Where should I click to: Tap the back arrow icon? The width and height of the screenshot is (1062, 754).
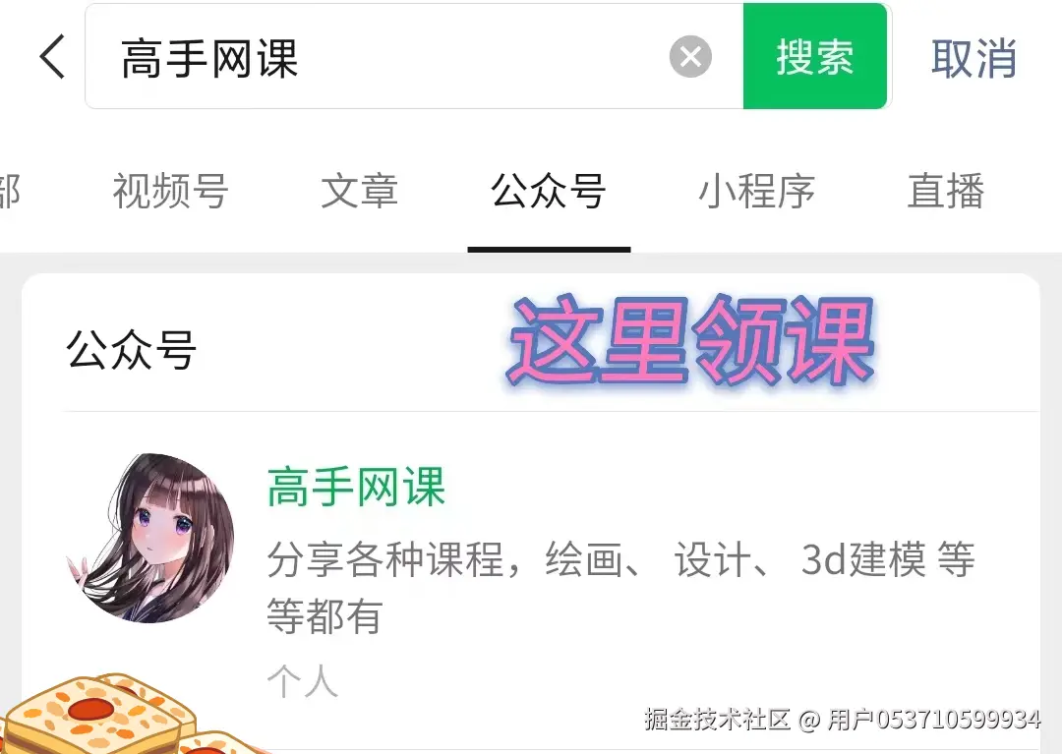53,57
